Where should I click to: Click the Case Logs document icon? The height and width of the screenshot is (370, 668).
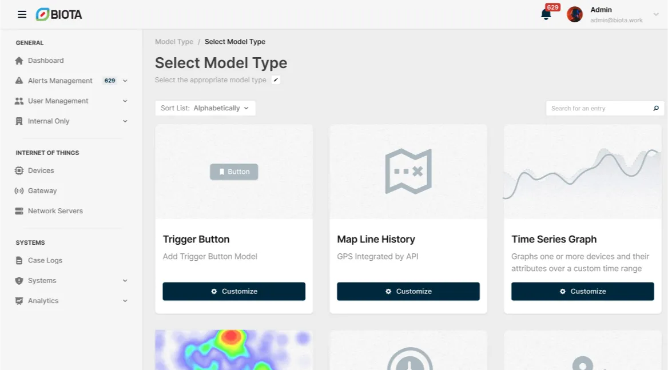19,260
